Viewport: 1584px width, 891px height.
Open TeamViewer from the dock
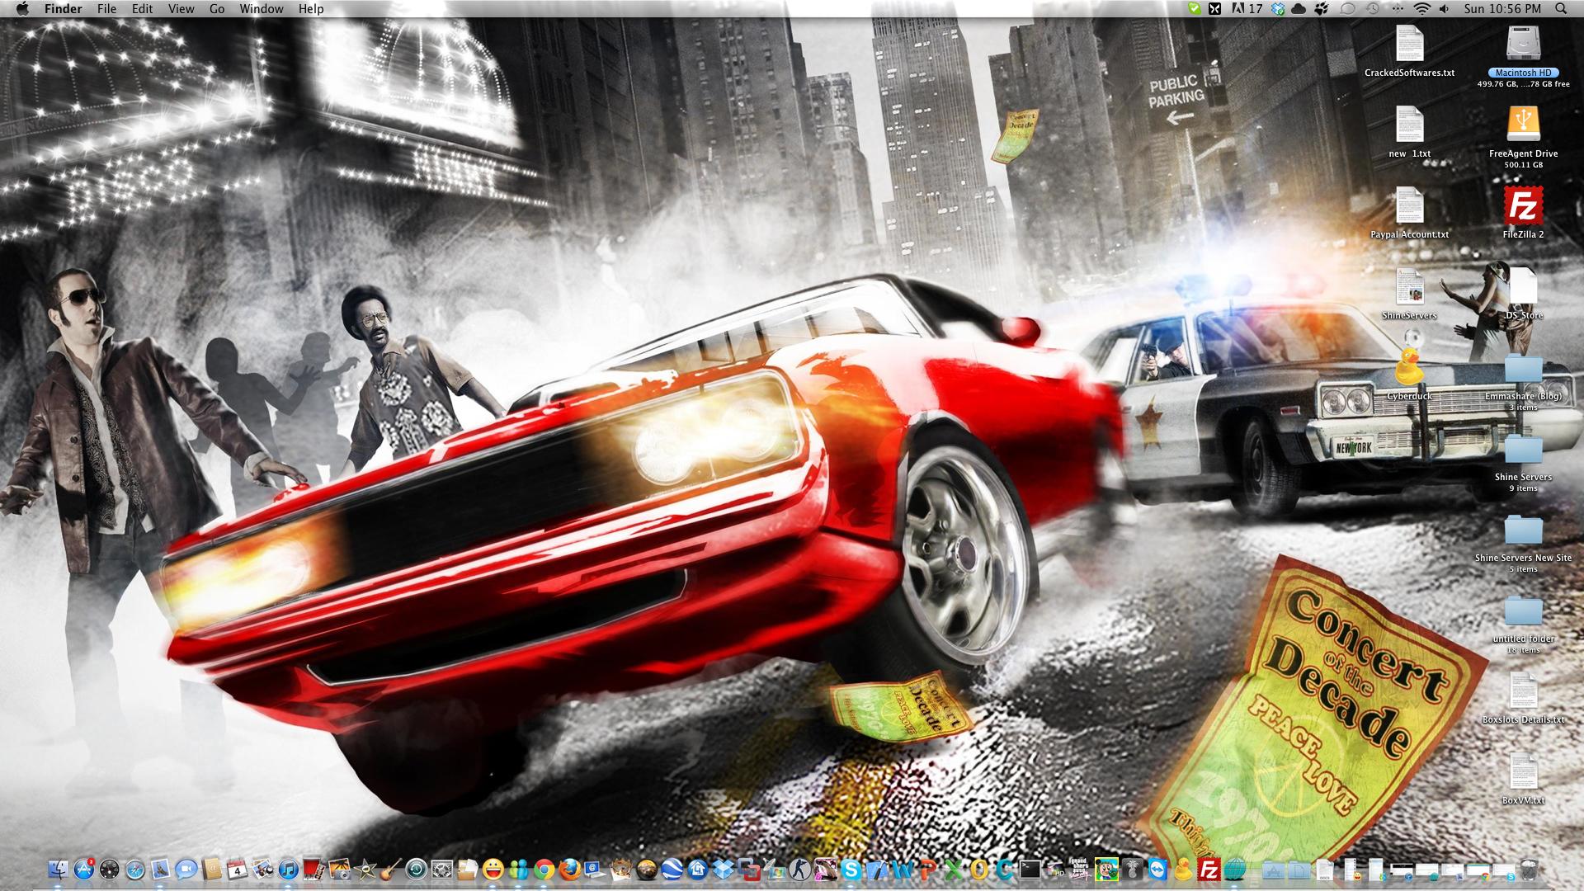click(x=1157, y=869)
